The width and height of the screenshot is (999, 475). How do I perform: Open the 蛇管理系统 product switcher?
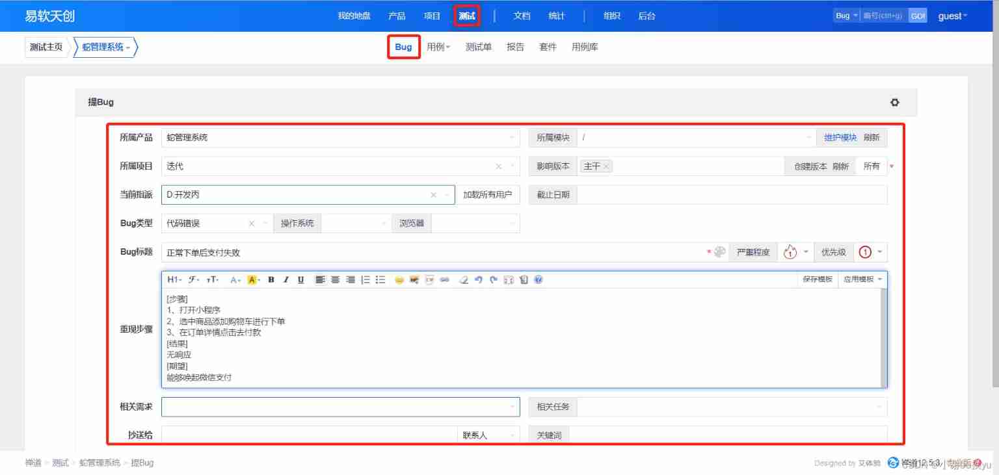(106, 47)
